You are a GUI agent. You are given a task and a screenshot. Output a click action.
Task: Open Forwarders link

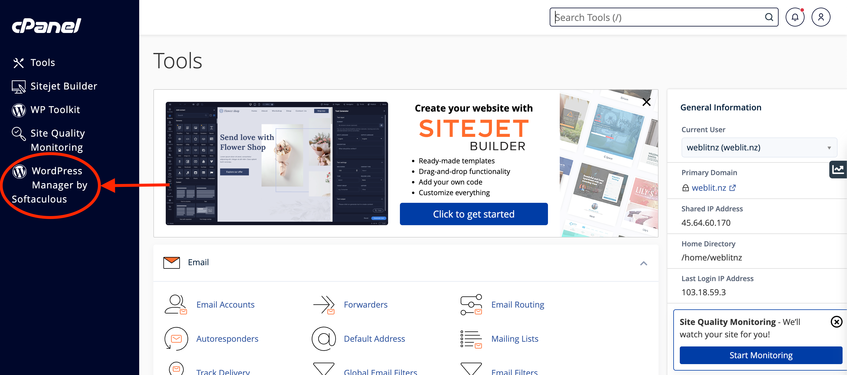coord(365,304)
